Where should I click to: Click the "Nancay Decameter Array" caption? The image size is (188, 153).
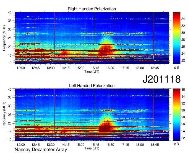point(41,150)
